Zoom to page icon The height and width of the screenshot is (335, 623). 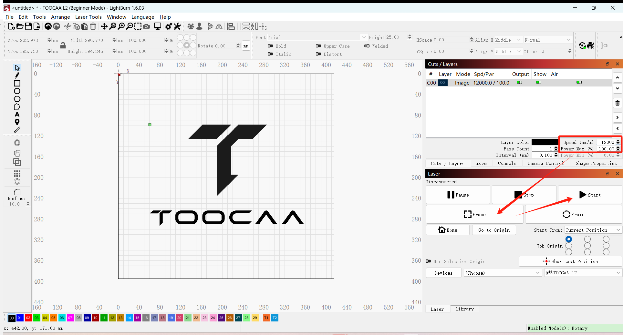tap(113, 26)
